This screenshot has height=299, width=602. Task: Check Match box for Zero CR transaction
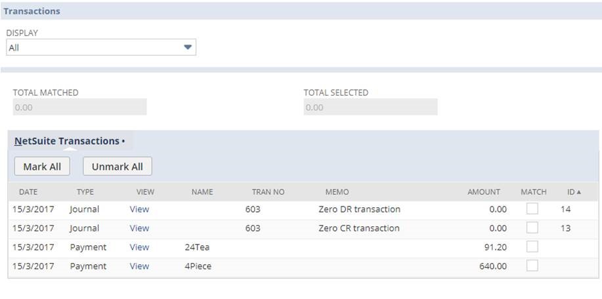(532, 228)
